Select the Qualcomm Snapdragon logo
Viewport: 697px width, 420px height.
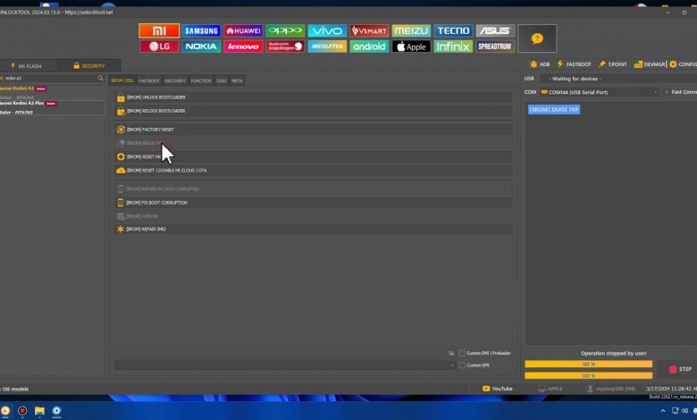(285, 46)
